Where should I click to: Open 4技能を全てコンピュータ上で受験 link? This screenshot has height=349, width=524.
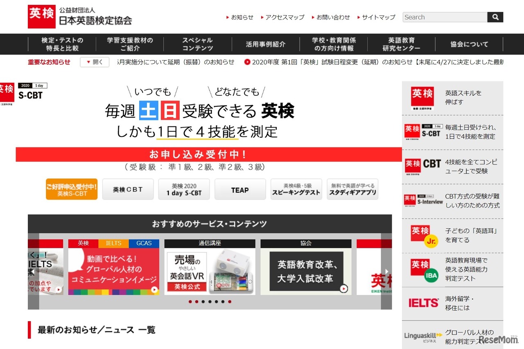tap(471, 166)
